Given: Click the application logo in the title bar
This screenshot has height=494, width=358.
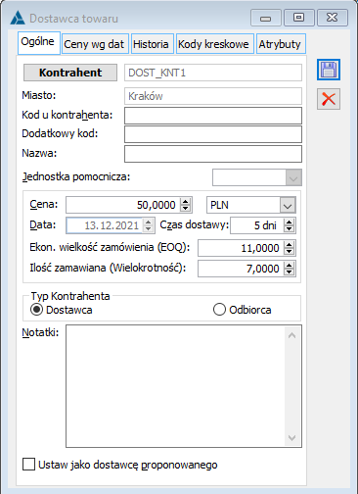Looking at the screenshot, I should (x=18, y=18).
